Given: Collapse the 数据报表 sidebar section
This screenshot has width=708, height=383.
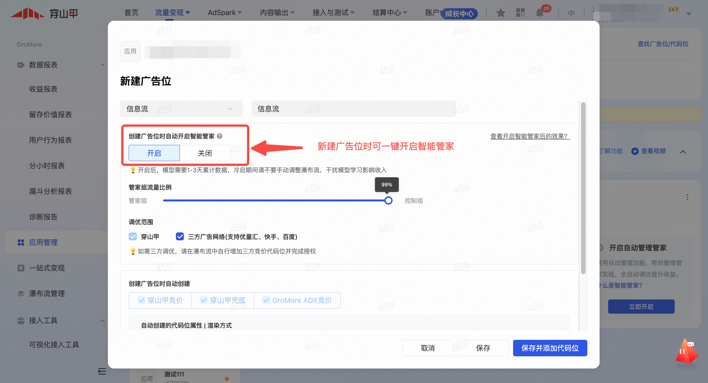Looking at the screenshot, I should [x=102, y=65].
